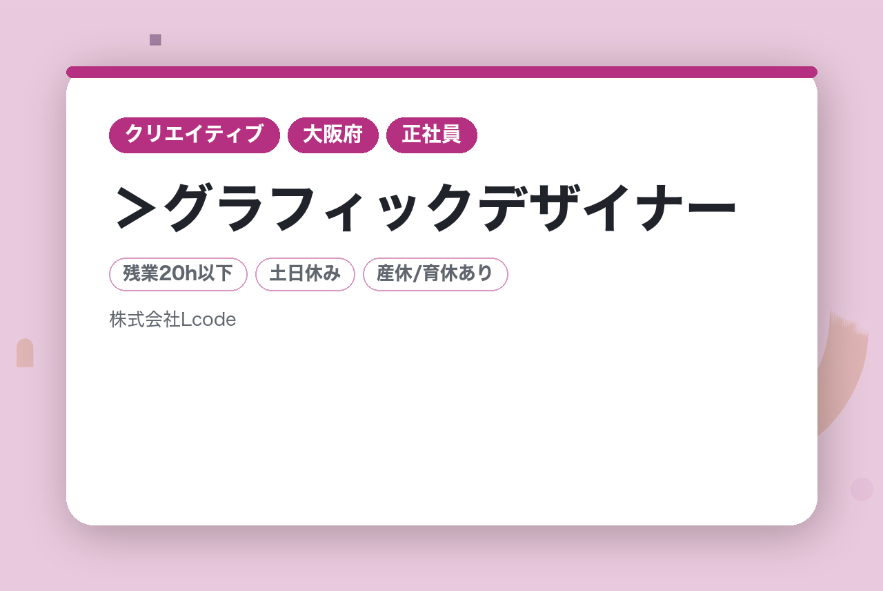
Task: Select the 大阪府 location tag
Action: point(333,135)
